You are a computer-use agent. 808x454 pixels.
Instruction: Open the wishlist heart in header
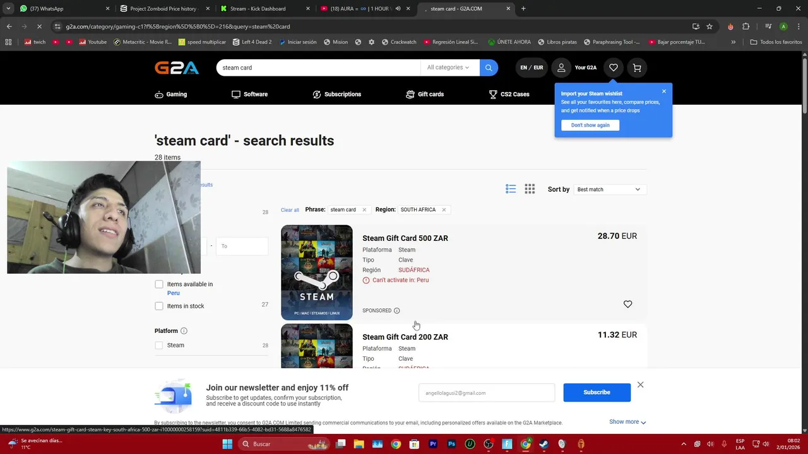click(613, 67)
